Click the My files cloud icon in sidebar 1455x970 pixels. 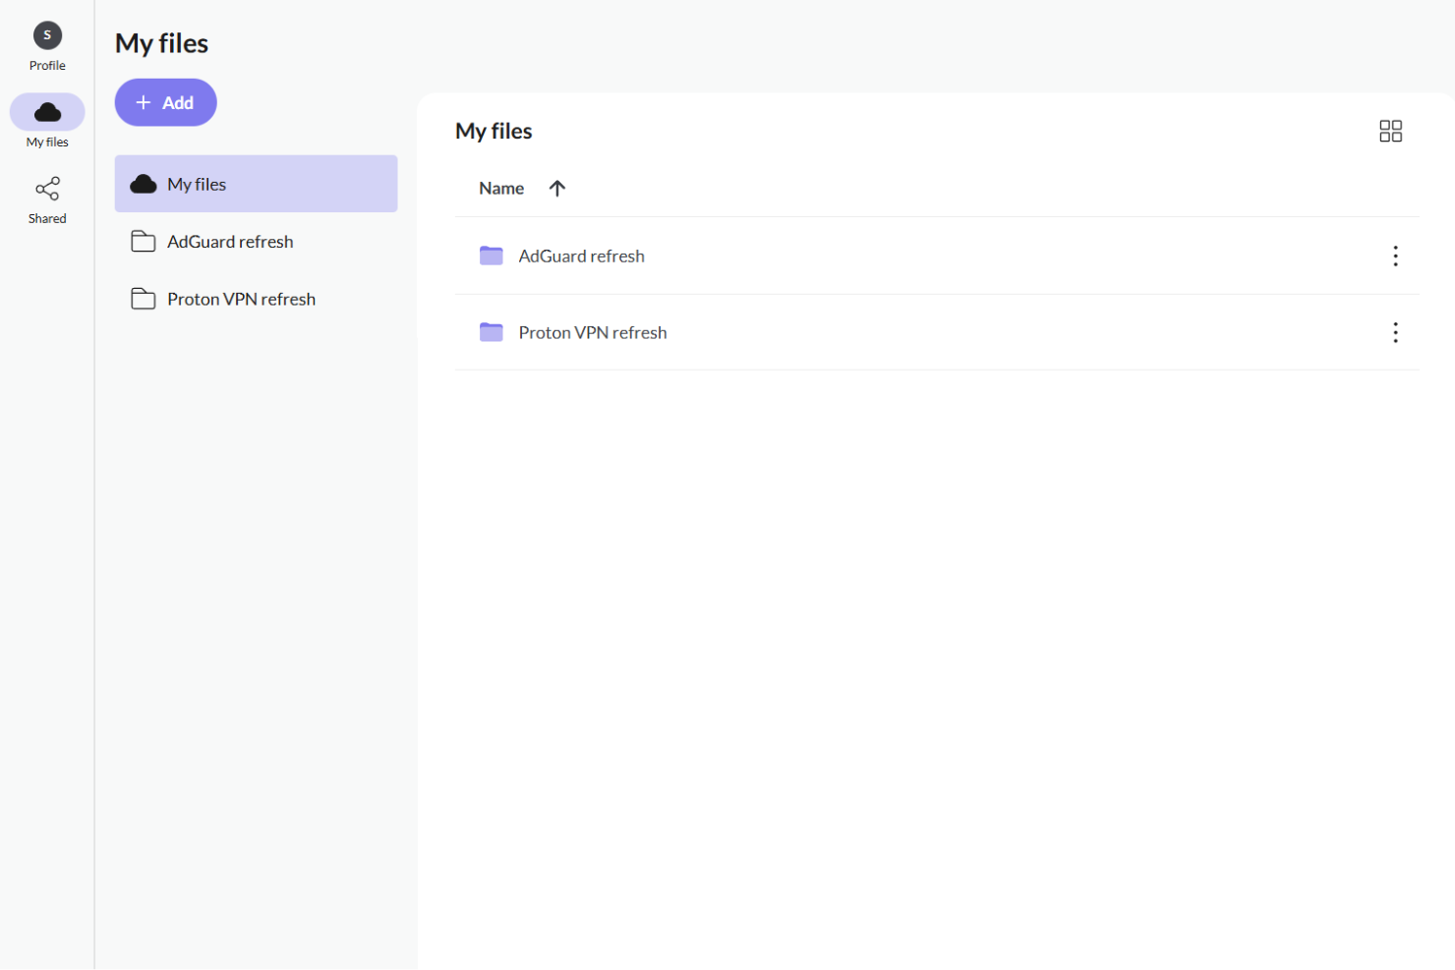(46, 111)
